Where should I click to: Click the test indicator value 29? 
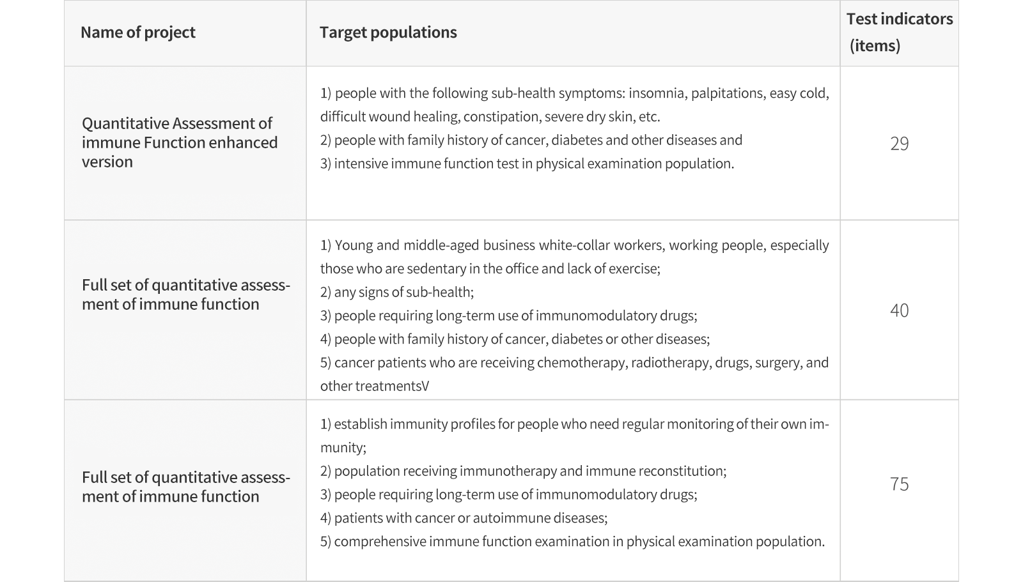pyautogui.click(x=899, y=144)
